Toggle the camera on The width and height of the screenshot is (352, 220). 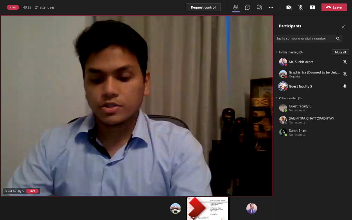[289, 7]
